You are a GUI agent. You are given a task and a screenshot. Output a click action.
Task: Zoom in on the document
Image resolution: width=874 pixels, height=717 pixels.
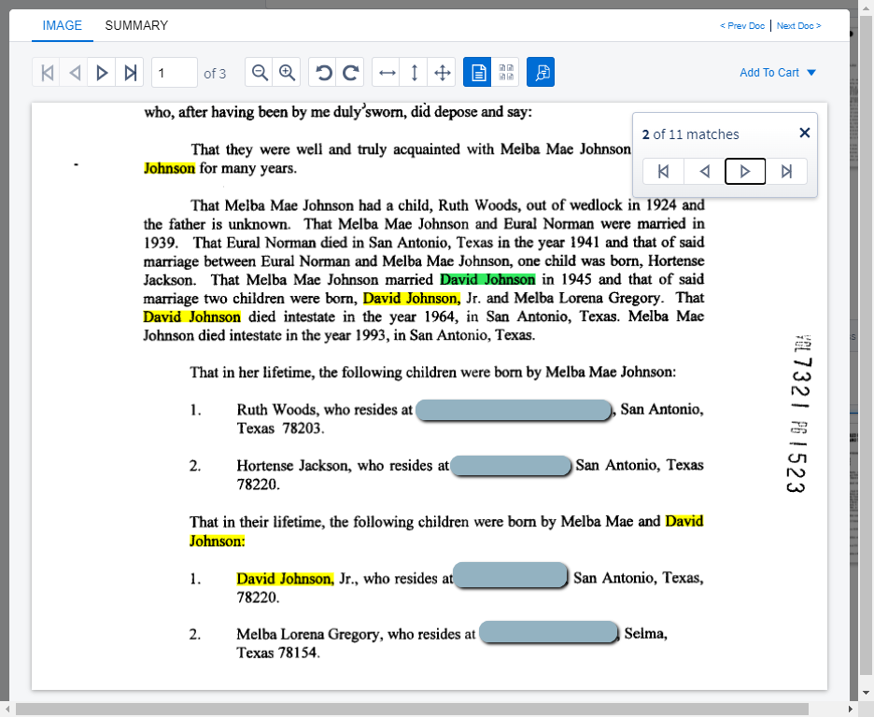(x=288, y=73)
